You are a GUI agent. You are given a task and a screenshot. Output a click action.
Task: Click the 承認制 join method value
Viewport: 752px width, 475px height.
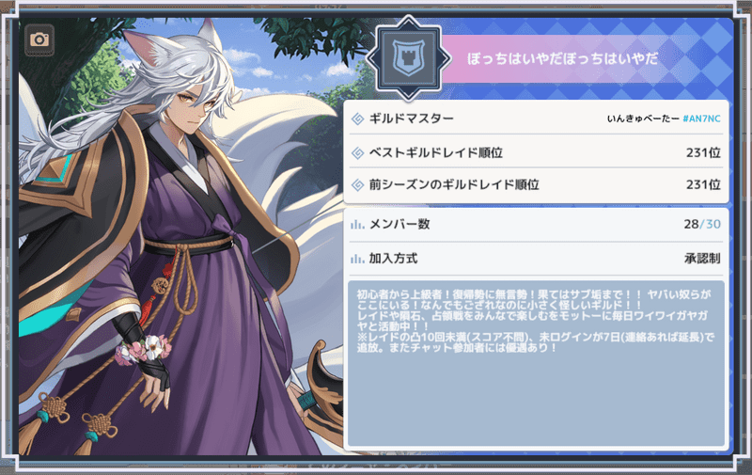(702, 259)
